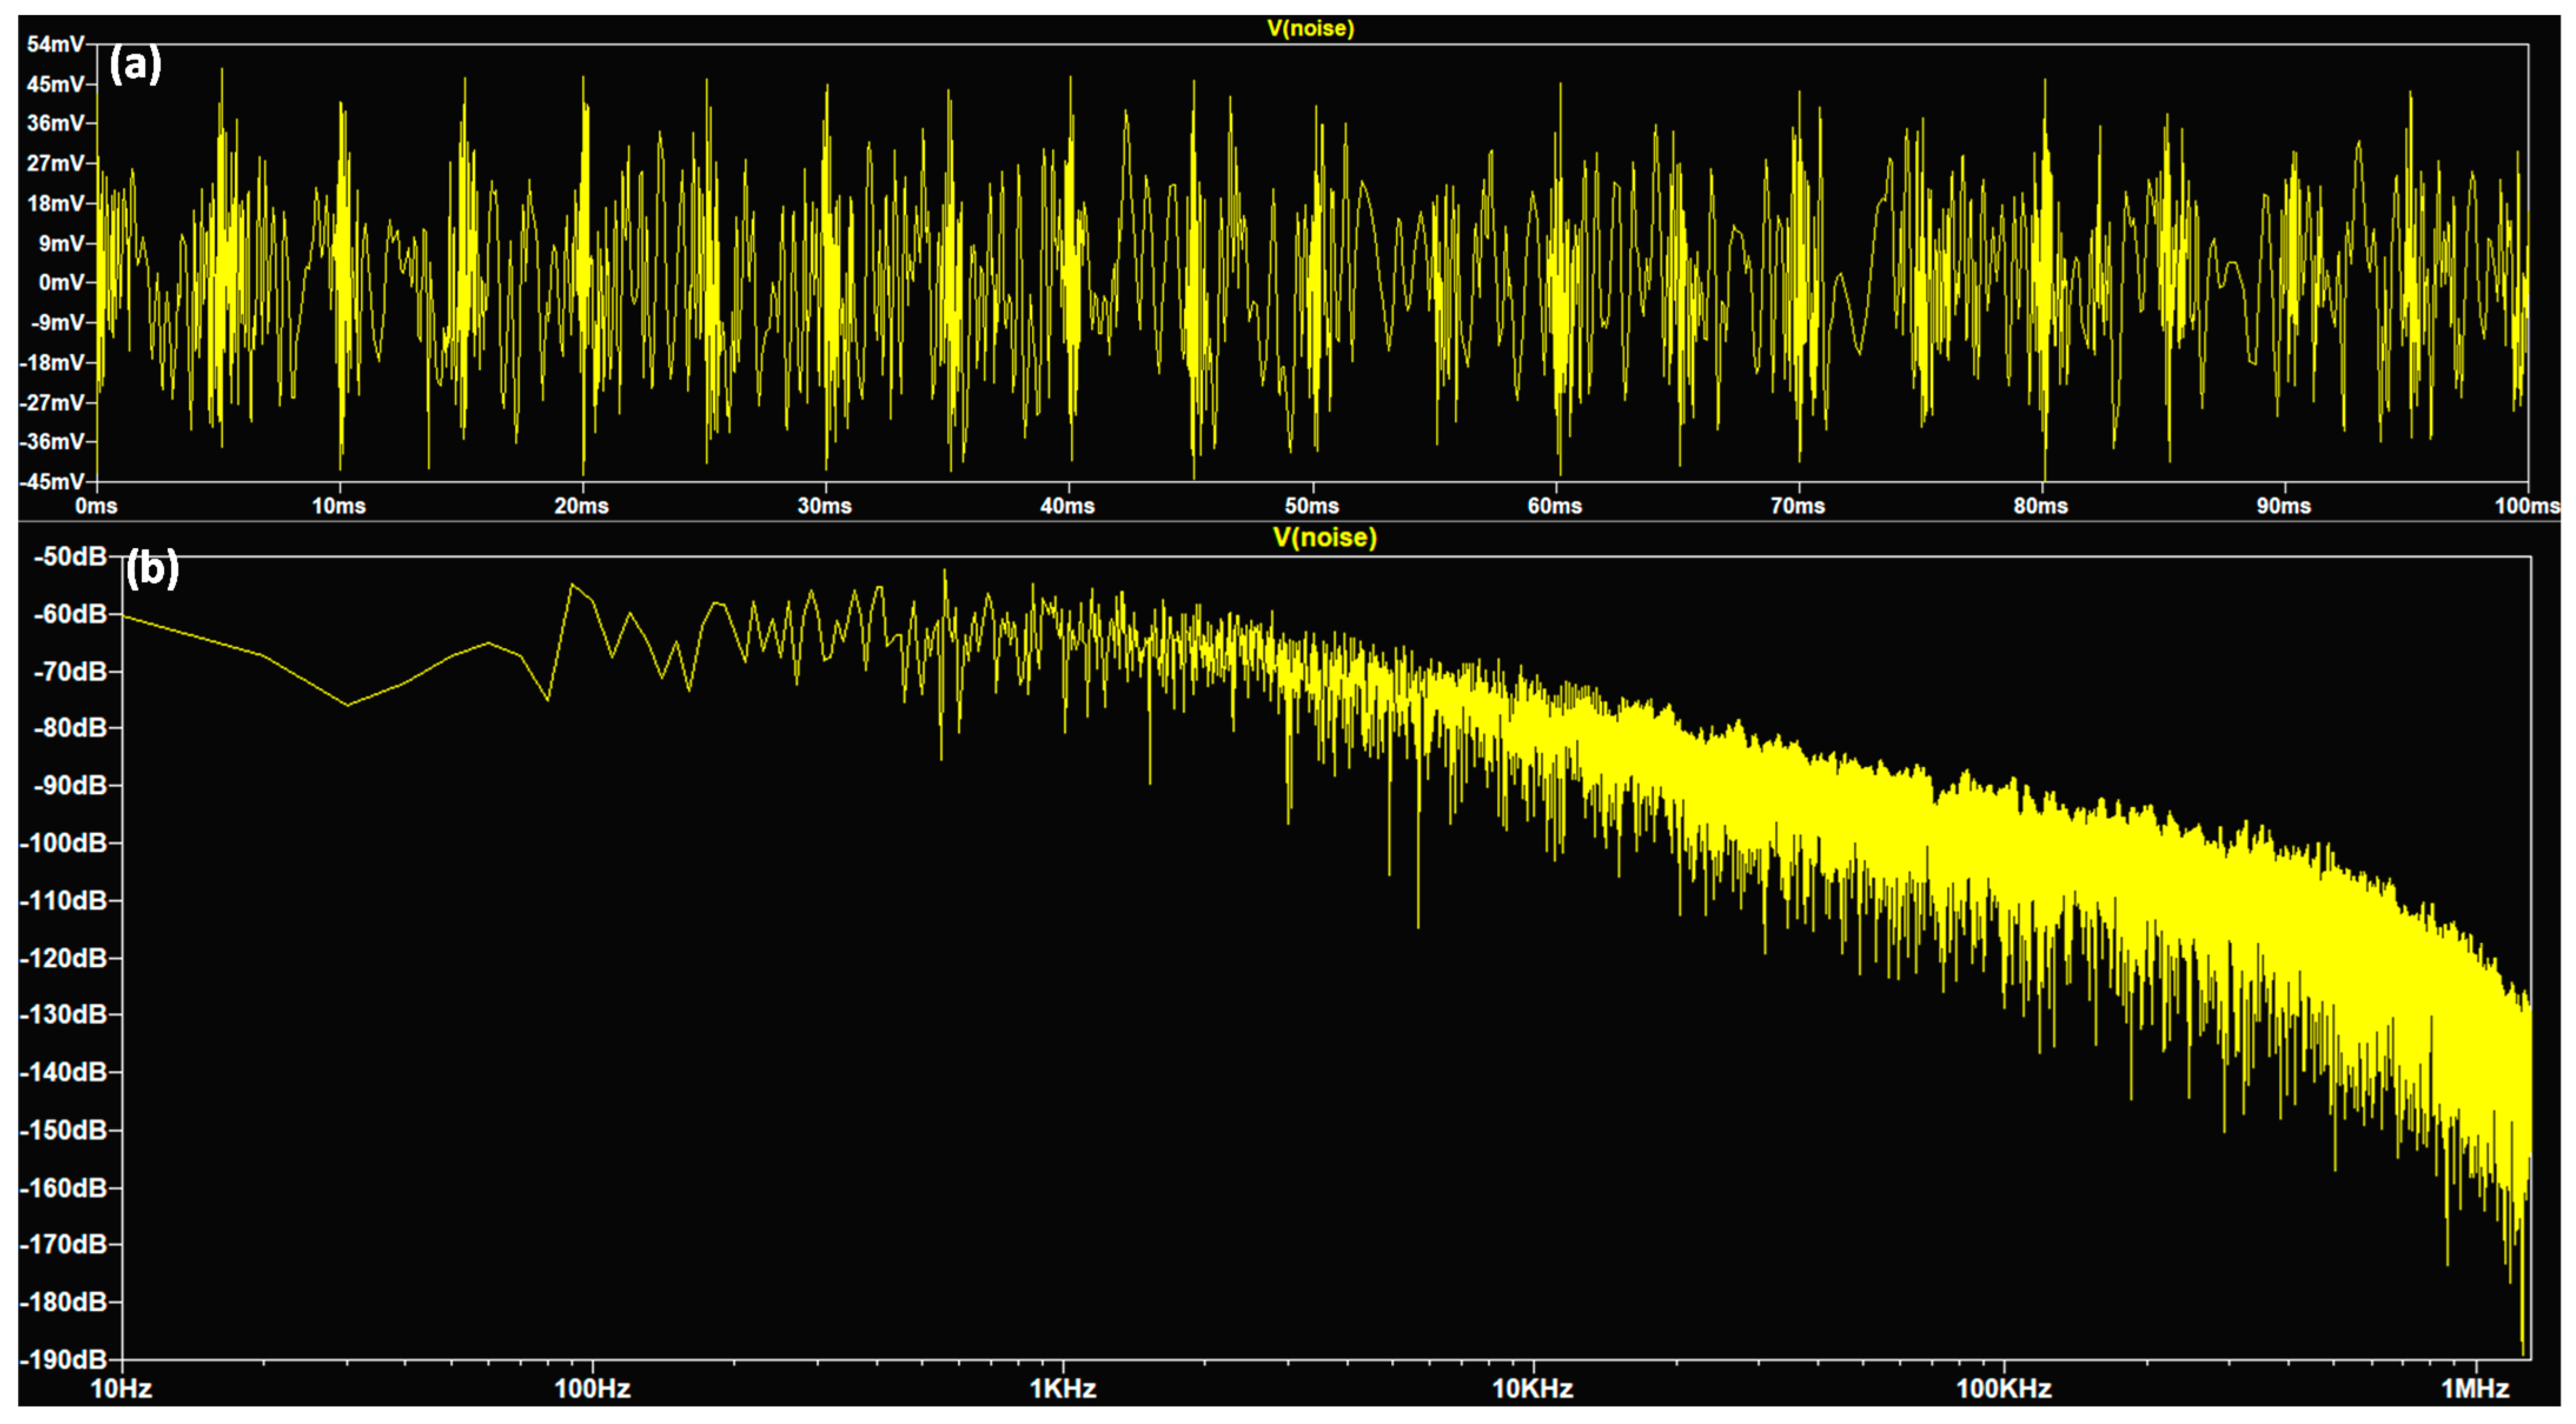Click the -140dB tick on the magnitude axis
Image resolution: width=2576 pixels, height=1424 pixels.
(63, 1072)
